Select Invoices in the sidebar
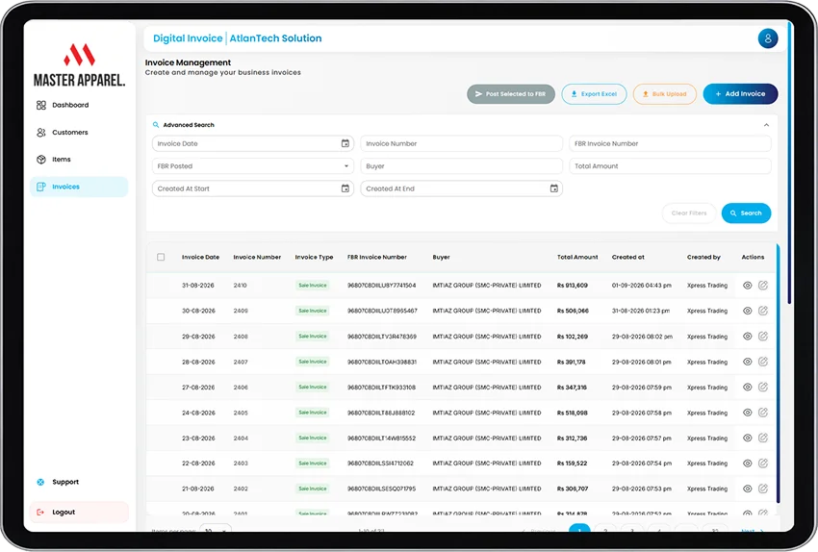The height and width of the screenshot is (552, 818). (x=79, y=187)
